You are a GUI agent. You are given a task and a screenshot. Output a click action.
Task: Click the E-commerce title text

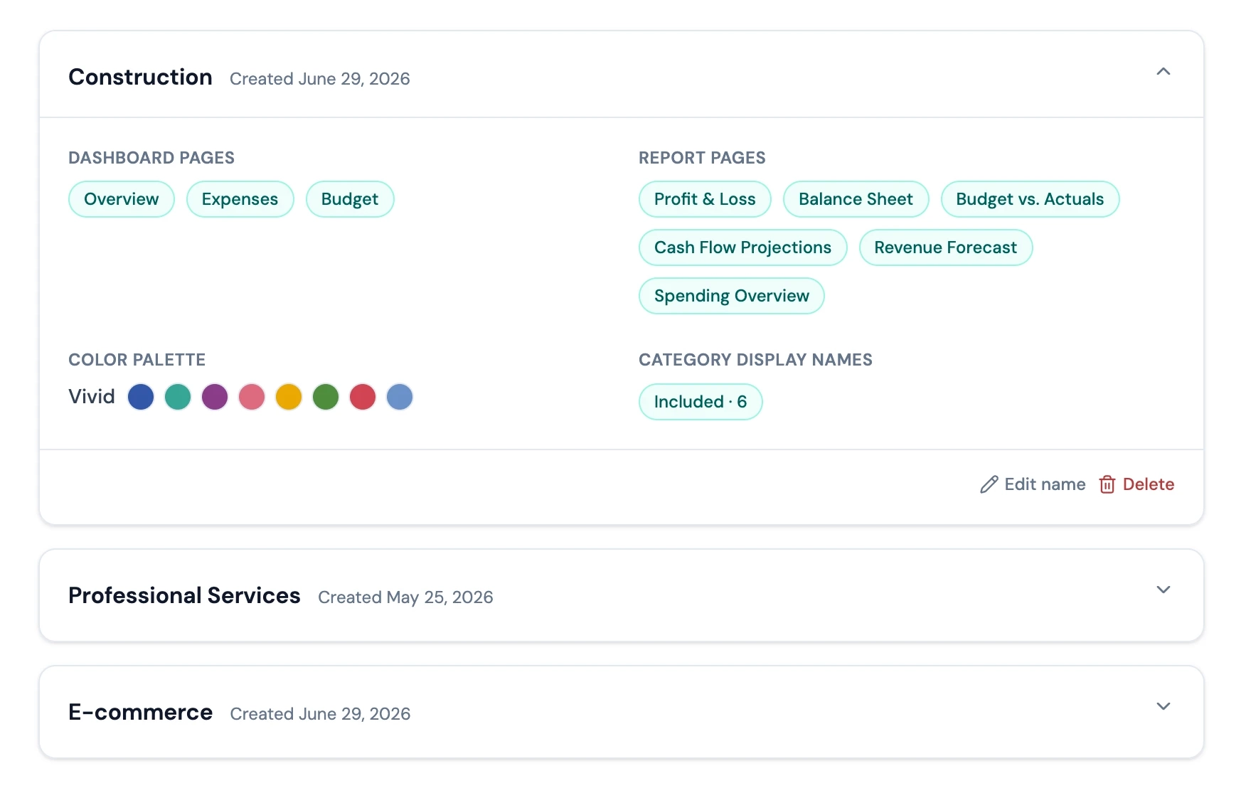pyautogui.click(x=140, y=712)
